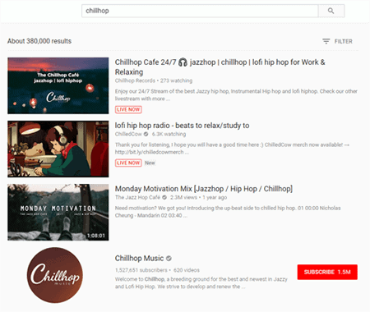The image size is (370, 312).
Task: Click Chillhop Music verified checkmark icon
Action: [x=169, y=259]
